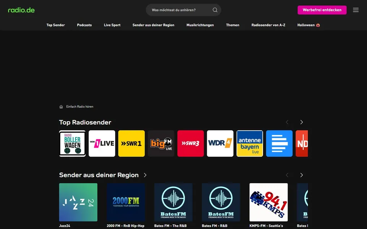
Task: Expand chevron beside Sender aus deiner Region heading
Action: click(145, 175)
